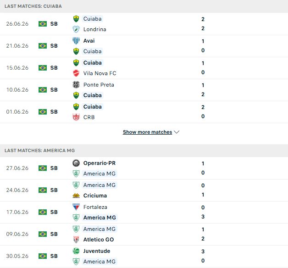Click the Avai striped shield icon
The height and width of the screenshot is (268, 288).
tap(76, 41)
